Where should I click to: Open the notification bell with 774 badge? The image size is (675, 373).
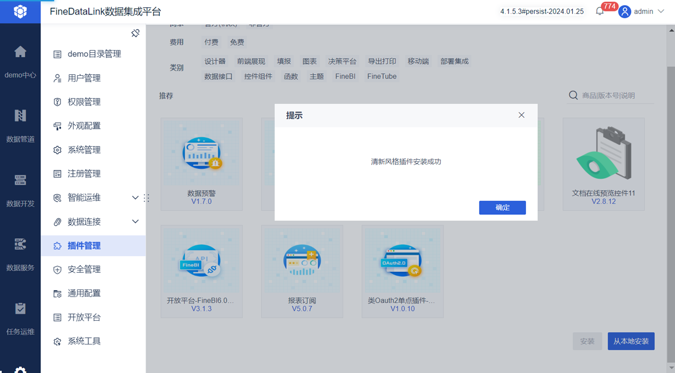tap(600, 11)
